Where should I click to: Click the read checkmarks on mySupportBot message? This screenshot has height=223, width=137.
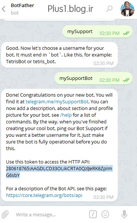126,80
